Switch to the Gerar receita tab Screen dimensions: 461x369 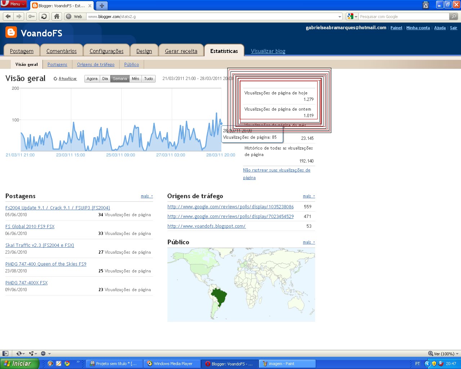(x=181, y=51)
